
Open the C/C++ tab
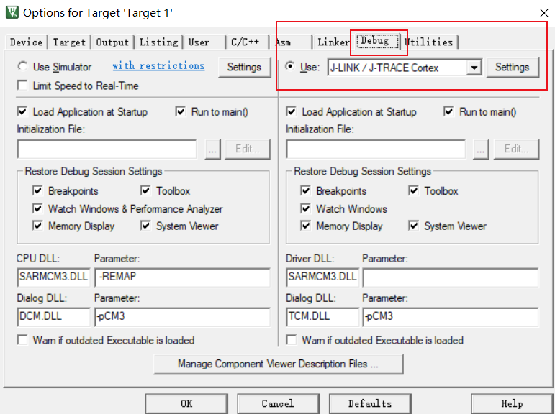[x=245, y=42]
